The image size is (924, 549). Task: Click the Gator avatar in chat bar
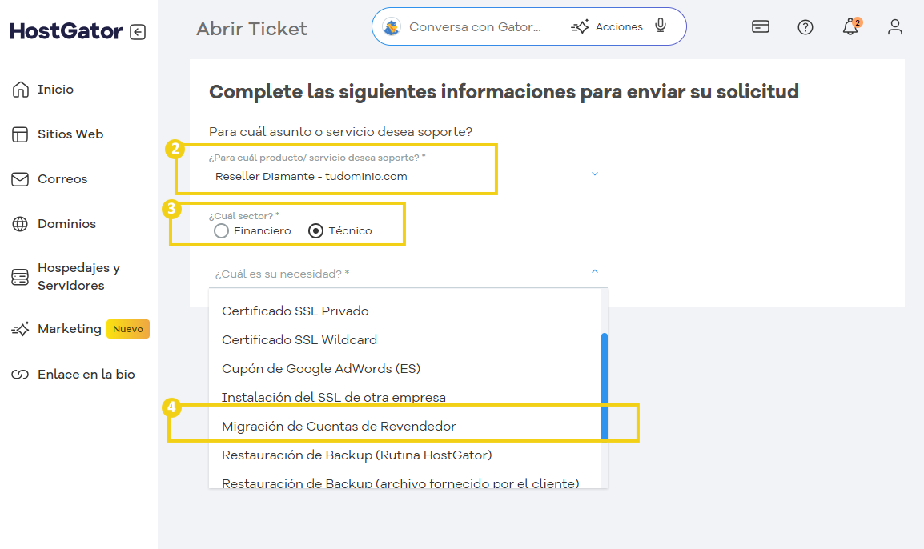[x=392, y=26]
